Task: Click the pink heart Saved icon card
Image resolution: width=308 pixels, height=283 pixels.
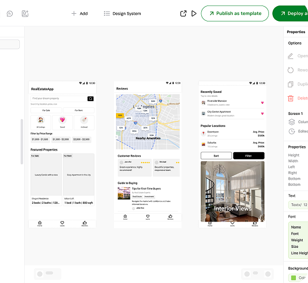Action: [x=62, y=123]
